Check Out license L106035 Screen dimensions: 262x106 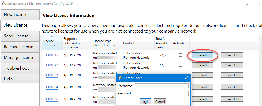[x=232, y=55]
